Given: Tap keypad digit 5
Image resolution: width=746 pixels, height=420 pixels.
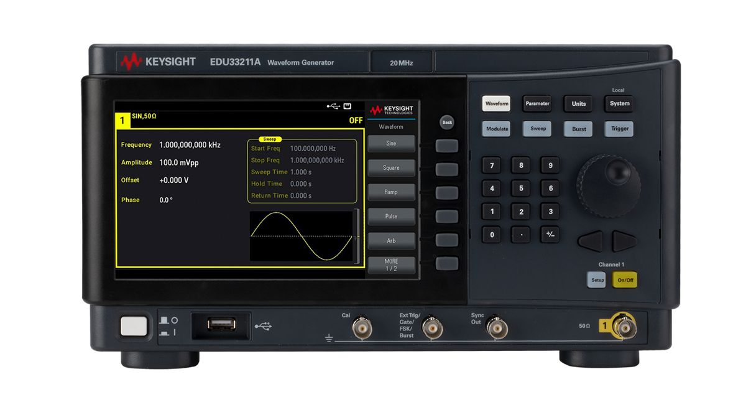Looking at the screenshot, I should click(521, 189).
